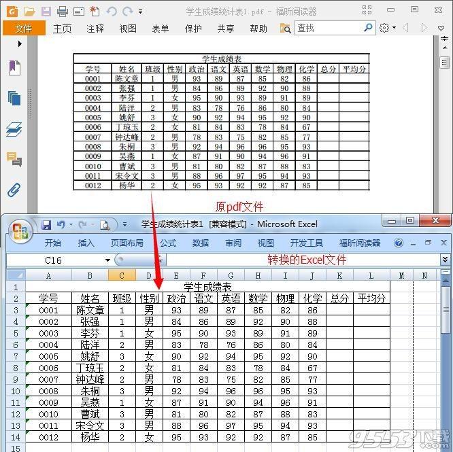Print the PDF using the printer icon
Image resolution: width=453 pixels, height=452 pixels.
click(62, 12)
